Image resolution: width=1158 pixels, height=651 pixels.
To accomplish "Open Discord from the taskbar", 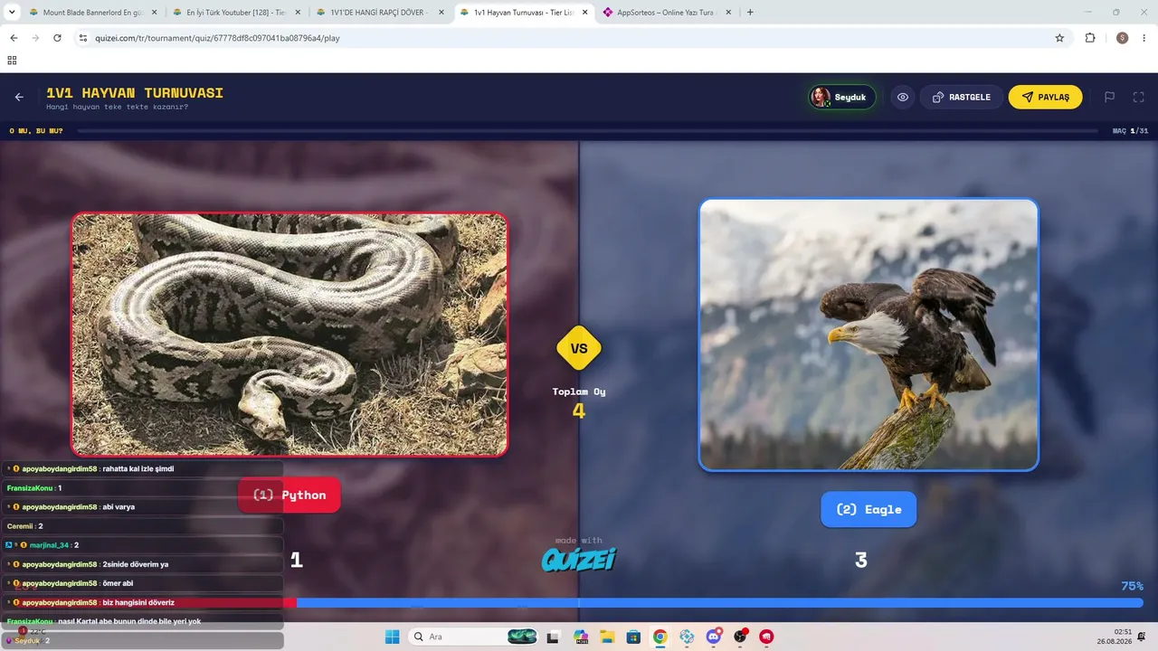I will pos(714,637).
